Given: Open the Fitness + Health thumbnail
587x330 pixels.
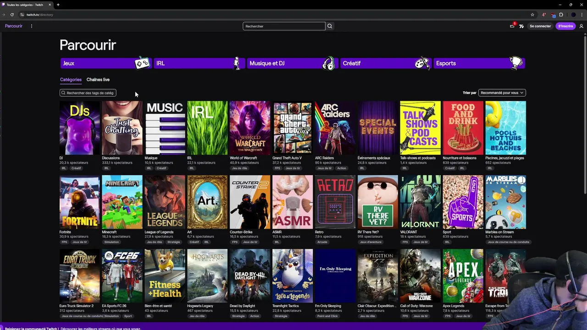Looking at the screenshot, I should 165,276.
